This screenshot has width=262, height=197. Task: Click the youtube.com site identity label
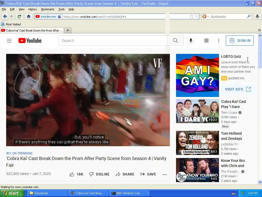(x=48, y=16)
